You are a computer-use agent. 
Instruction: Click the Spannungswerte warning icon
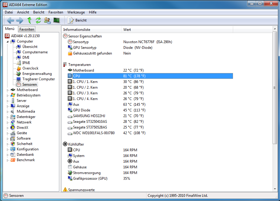65,189
